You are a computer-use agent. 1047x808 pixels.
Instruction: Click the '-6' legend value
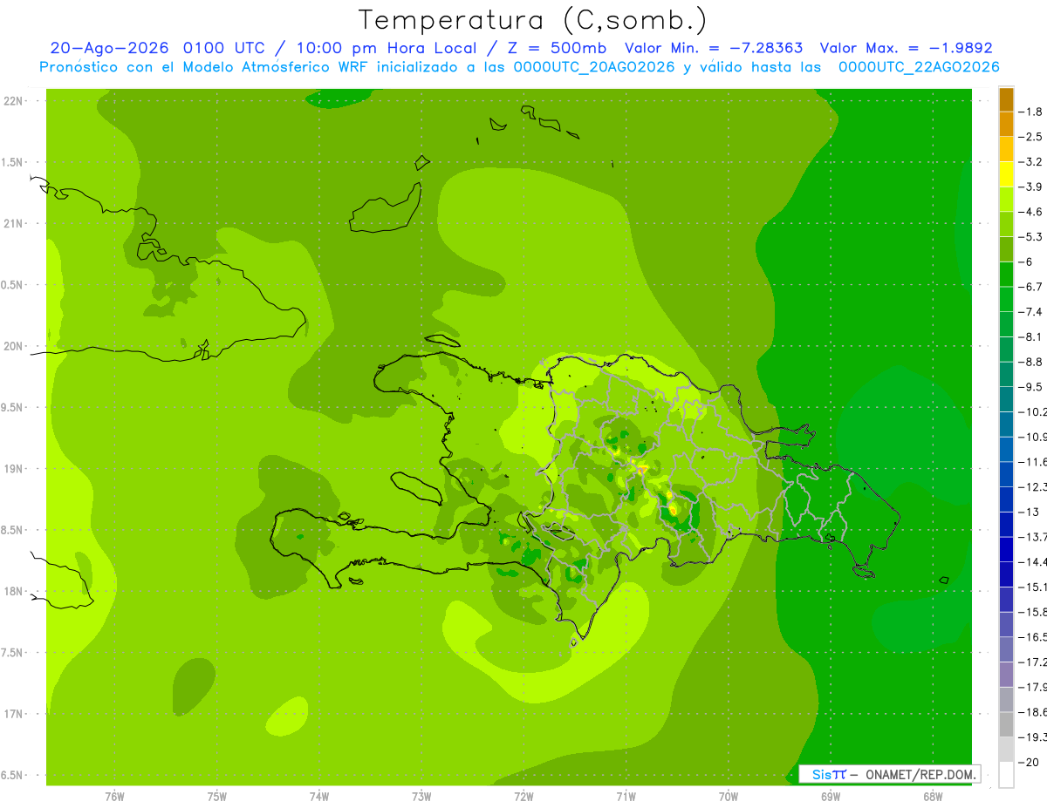coord(1027,262)
